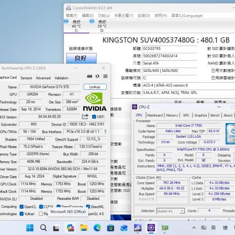Open the CPU-Z About tab
Viewport: 235px width, 235px height.
[228, 115]
